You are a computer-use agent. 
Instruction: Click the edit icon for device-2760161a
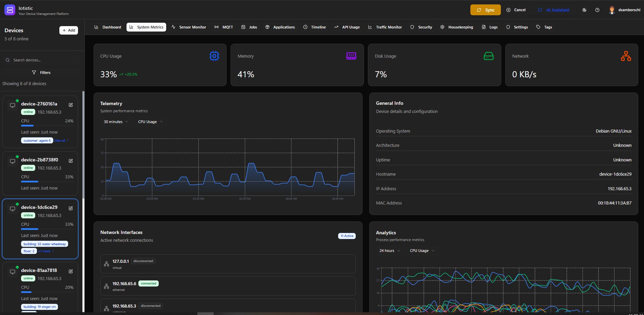(x=71, y=105)
